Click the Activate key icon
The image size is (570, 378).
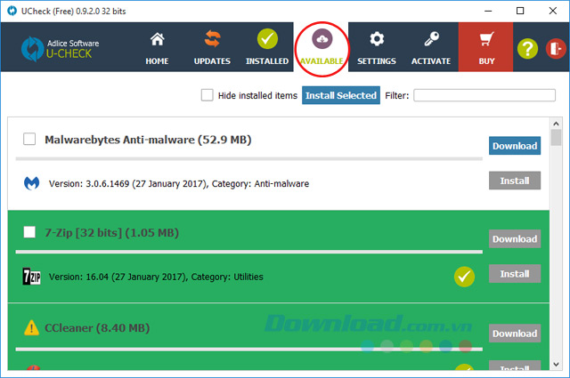click(431, 40)
